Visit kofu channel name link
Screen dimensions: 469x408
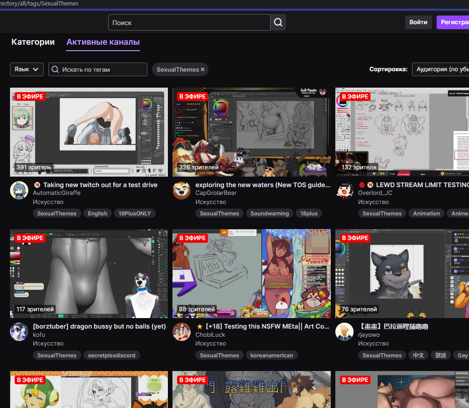pyautogui.click(x=39, y=335)
